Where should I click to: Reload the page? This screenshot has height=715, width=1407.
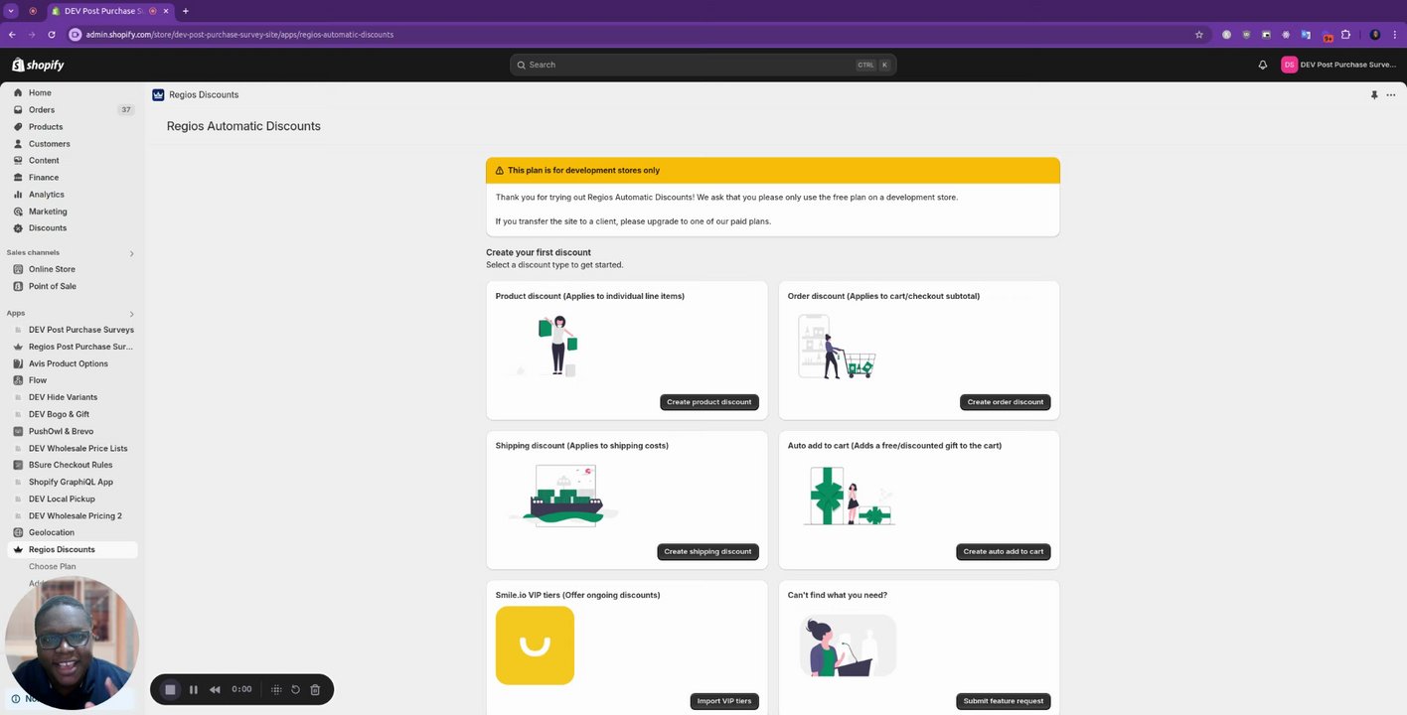52,35
